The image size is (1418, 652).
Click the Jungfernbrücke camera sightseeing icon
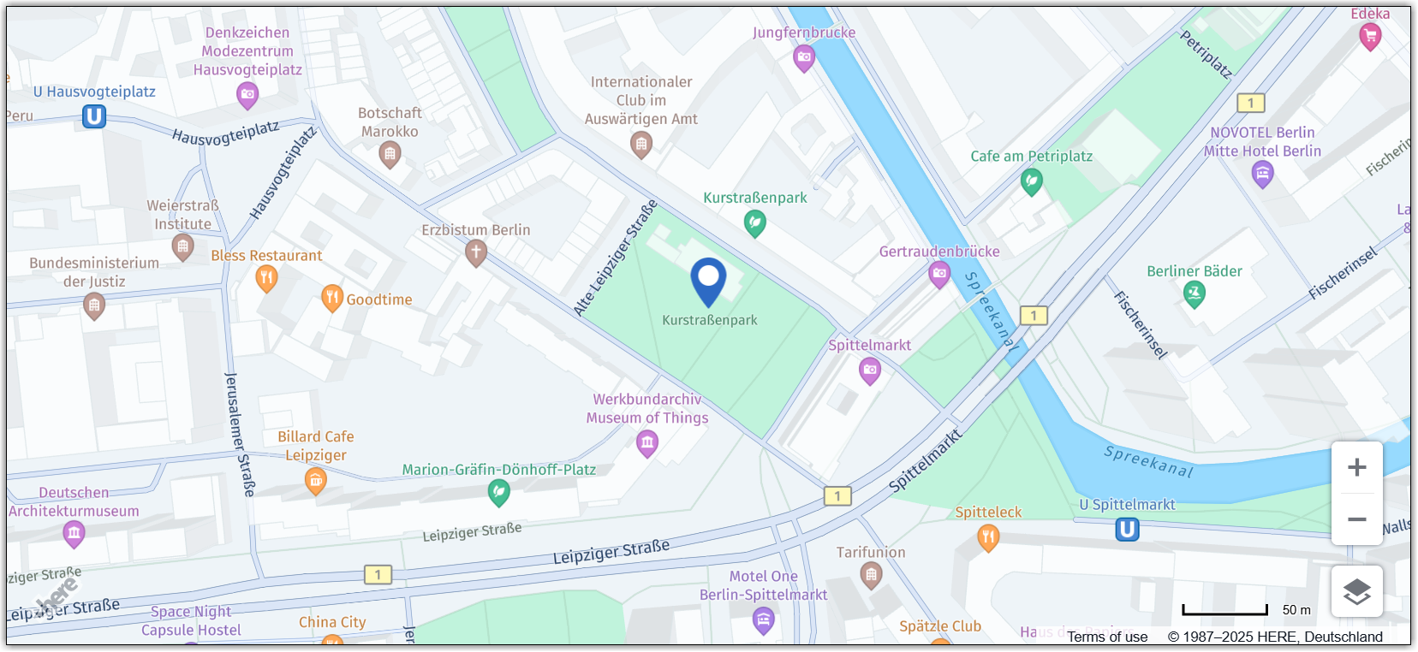tap(803, 58)
